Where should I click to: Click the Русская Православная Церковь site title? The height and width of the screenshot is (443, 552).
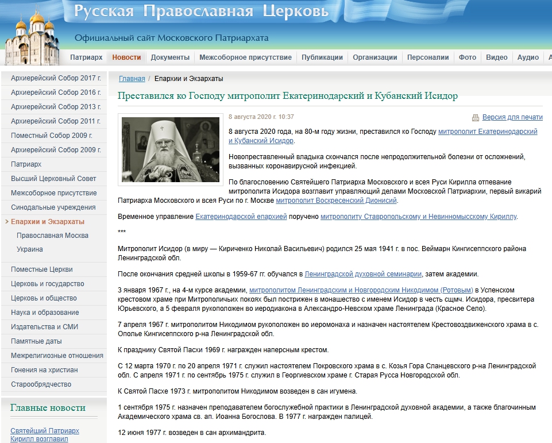point(202,11)
